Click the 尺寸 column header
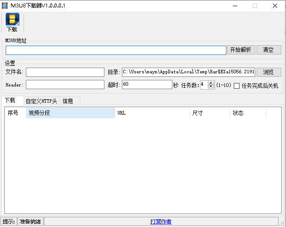The image size is (286, 227). 210,113
